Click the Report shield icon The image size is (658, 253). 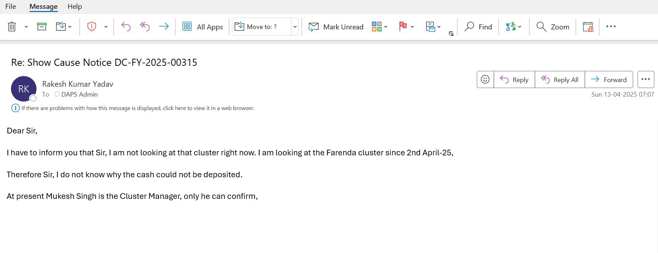coord(92,27)
